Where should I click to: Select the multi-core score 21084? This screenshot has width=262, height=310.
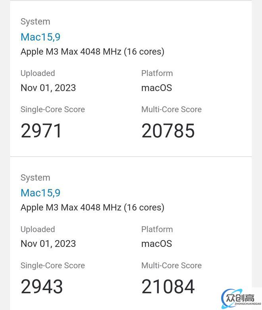(168, 287)
